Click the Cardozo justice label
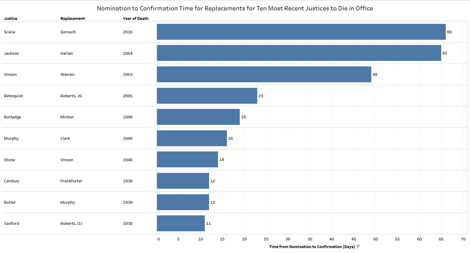 (x=12, y=181)
